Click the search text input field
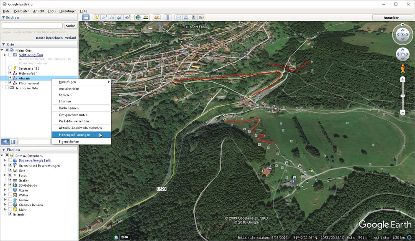The height and width of the screenshot is (241, 415). (x=32, y=25)
